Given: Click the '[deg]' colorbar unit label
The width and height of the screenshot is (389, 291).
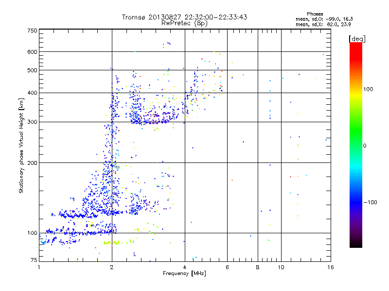Looking at the screenshot, I should [357, 39].
